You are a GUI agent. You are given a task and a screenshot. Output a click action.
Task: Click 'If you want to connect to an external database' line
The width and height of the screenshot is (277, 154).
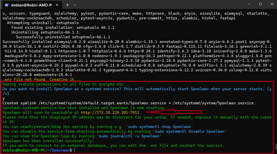(x=113, y=146)
